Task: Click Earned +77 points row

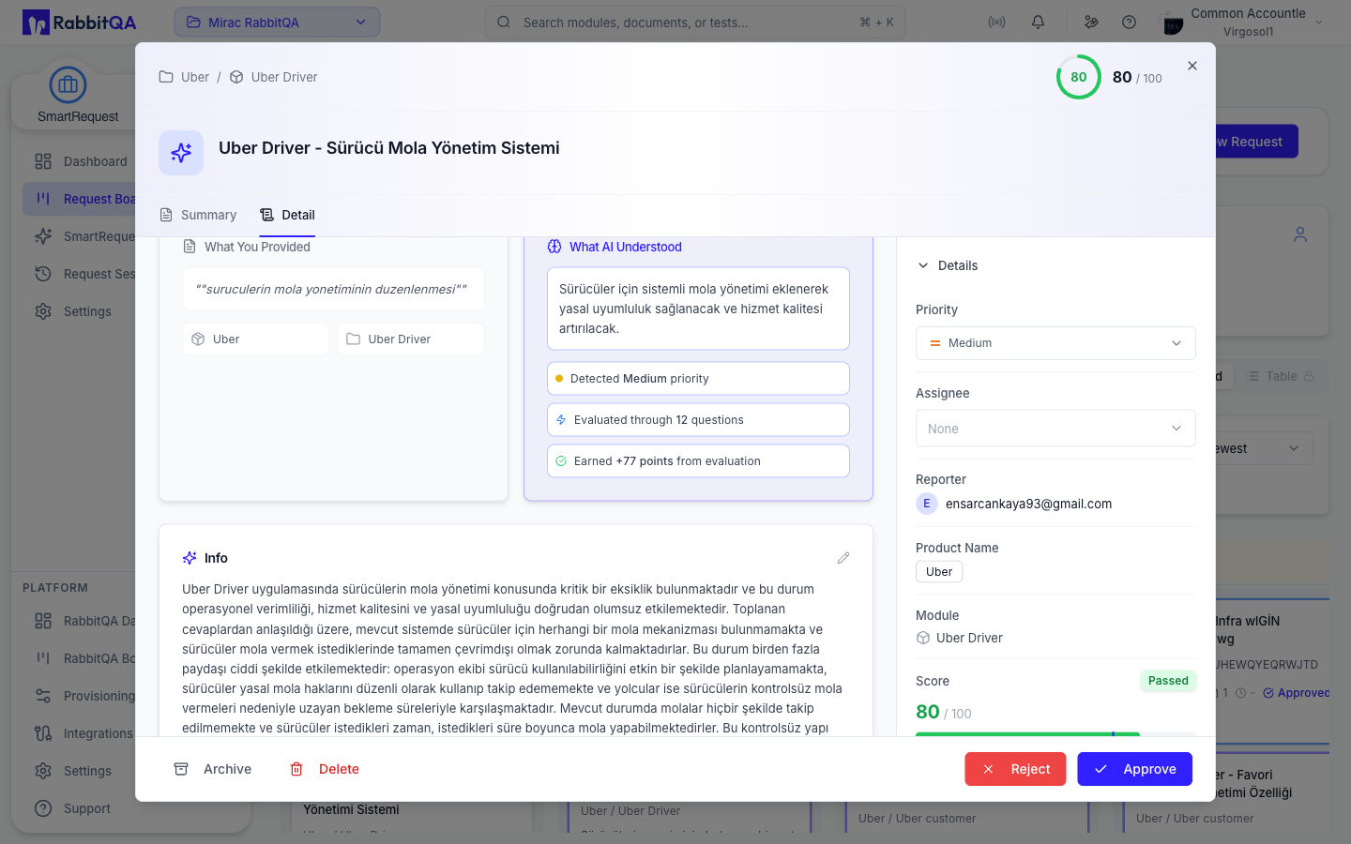Action: (x=698, y=461)
